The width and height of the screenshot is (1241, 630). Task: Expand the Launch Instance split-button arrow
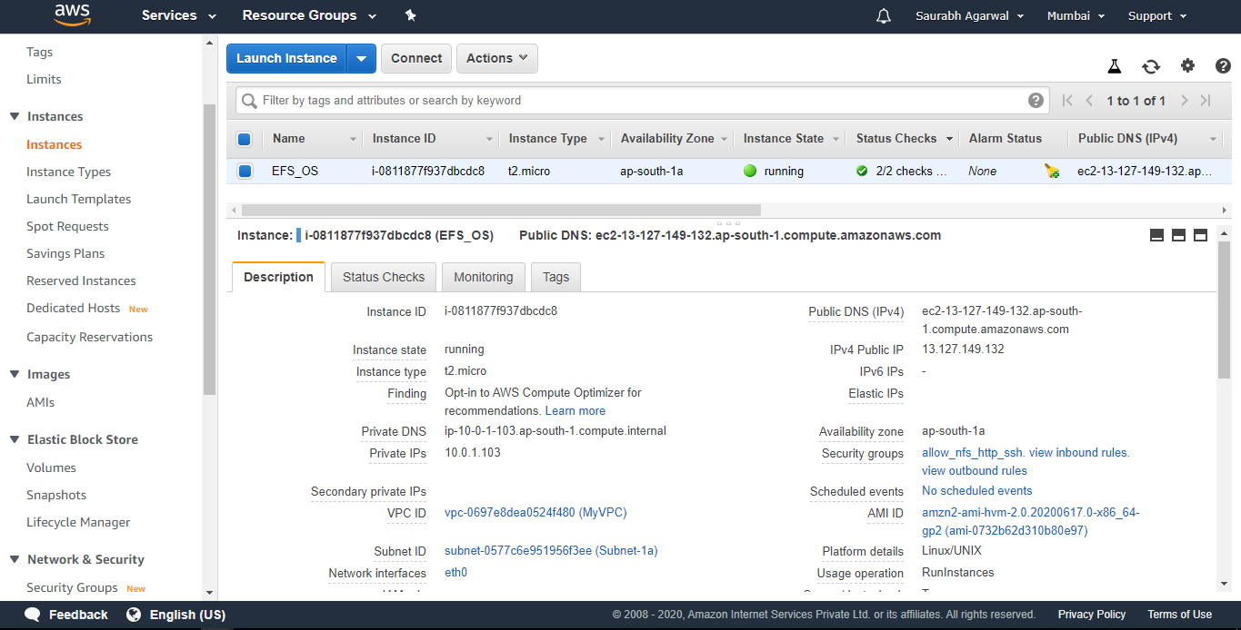(361, 57)
